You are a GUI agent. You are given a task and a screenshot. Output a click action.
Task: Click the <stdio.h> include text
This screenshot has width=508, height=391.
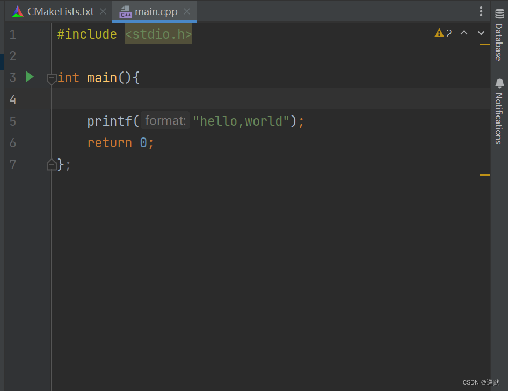pos(158,34)
